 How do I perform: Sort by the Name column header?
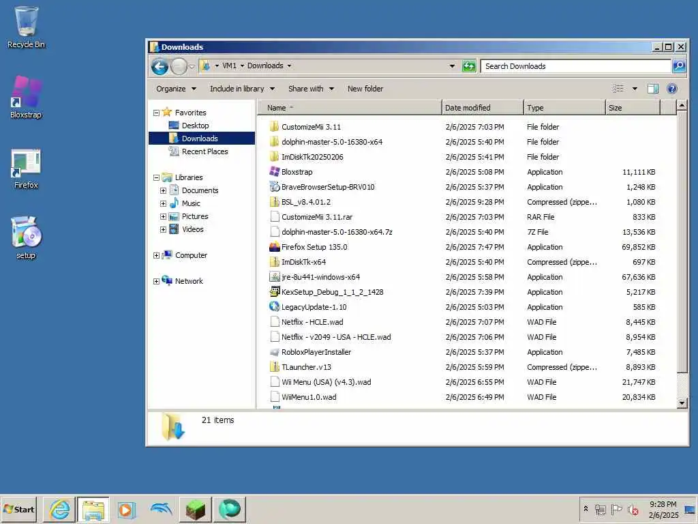[350, 108]
